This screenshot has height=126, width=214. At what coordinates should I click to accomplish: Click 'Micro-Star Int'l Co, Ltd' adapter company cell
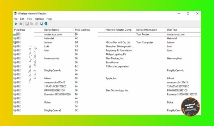pyautogui.click(x=118, y=42)
